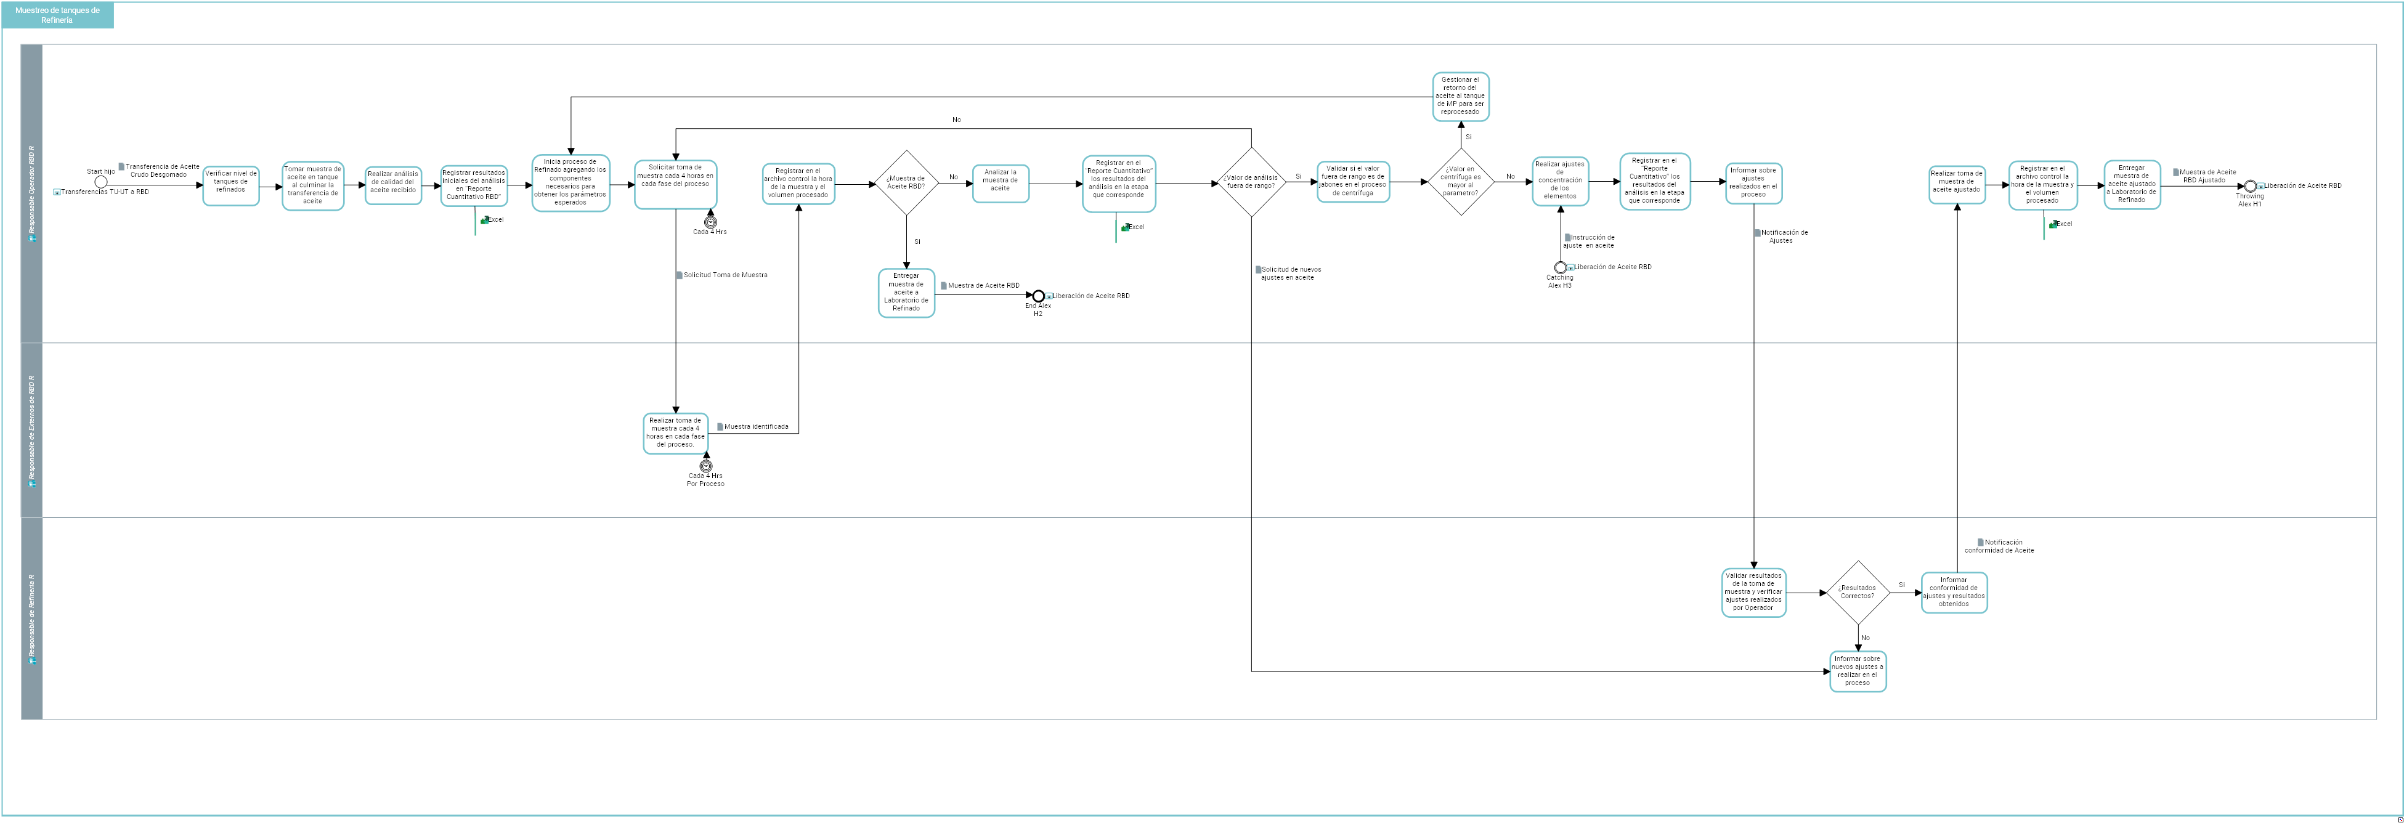Click 'Si' label below '¿Muestra de Aceite RBD?' gateway
This screenshot has height=823, width=2404.
click(x=917, y=241)
